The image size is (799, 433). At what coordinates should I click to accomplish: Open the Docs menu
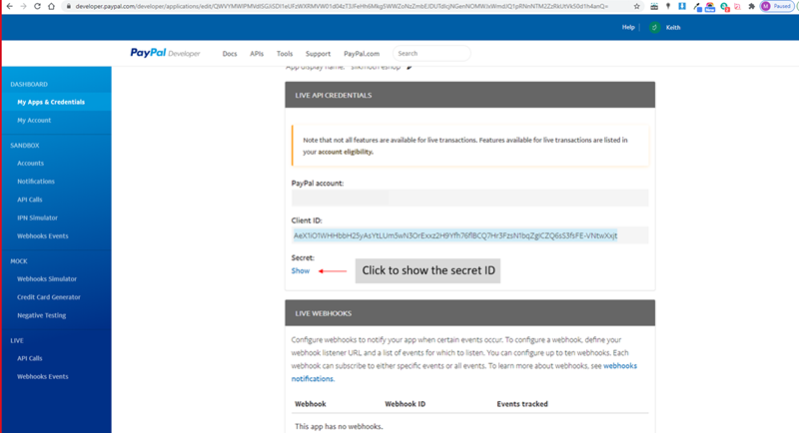tap(230, 53)
